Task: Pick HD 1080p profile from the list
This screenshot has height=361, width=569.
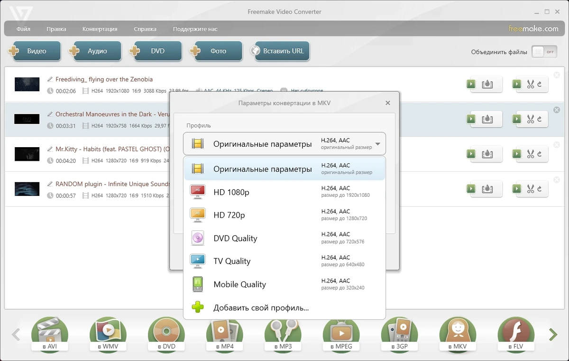Action: (284, 192)
